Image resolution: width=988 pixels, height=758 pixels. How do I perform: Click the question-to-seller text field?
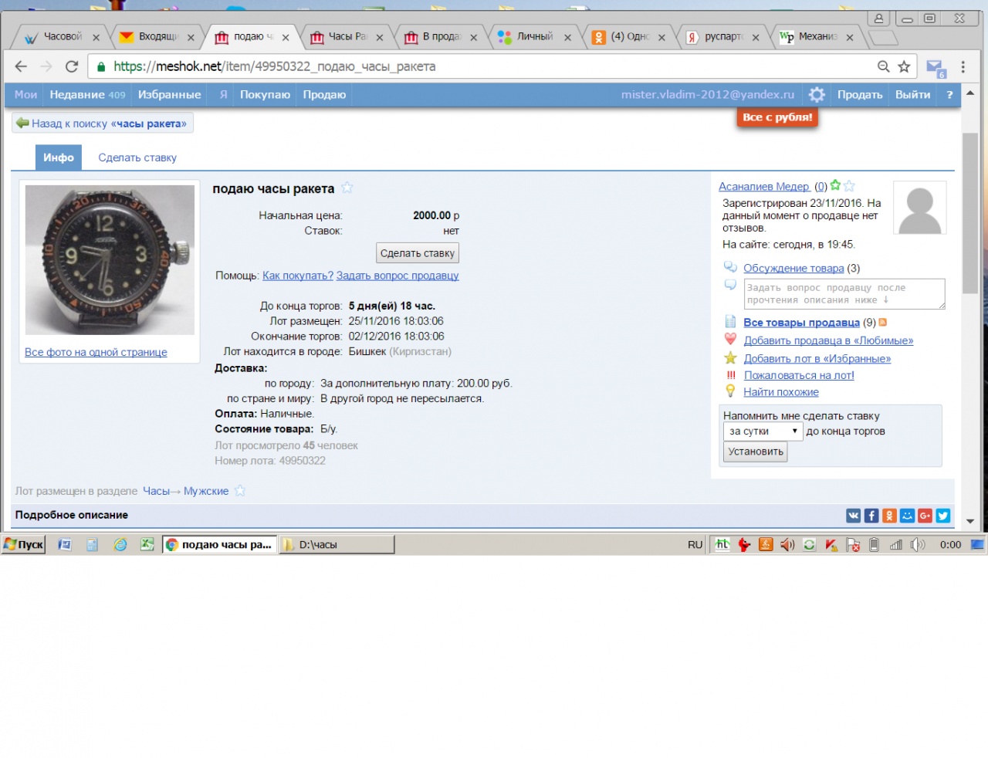click(x=843, y=294)
